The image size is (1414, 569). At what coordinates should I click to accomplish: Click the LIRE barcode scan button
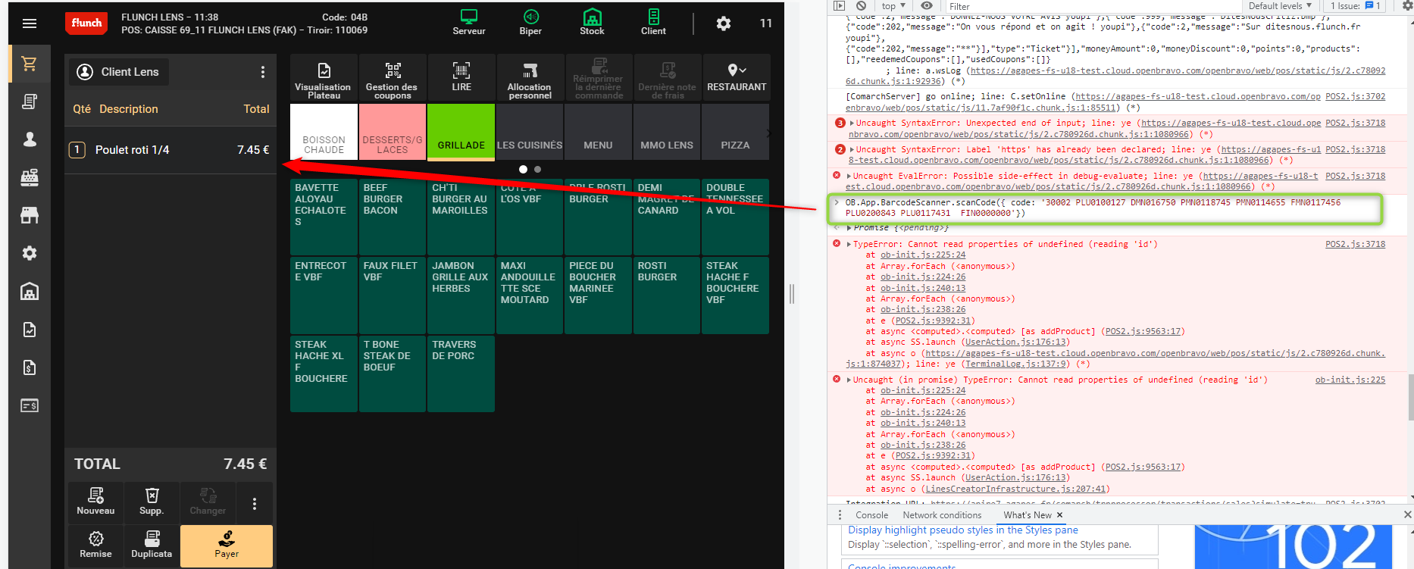(x=461, y=77)
